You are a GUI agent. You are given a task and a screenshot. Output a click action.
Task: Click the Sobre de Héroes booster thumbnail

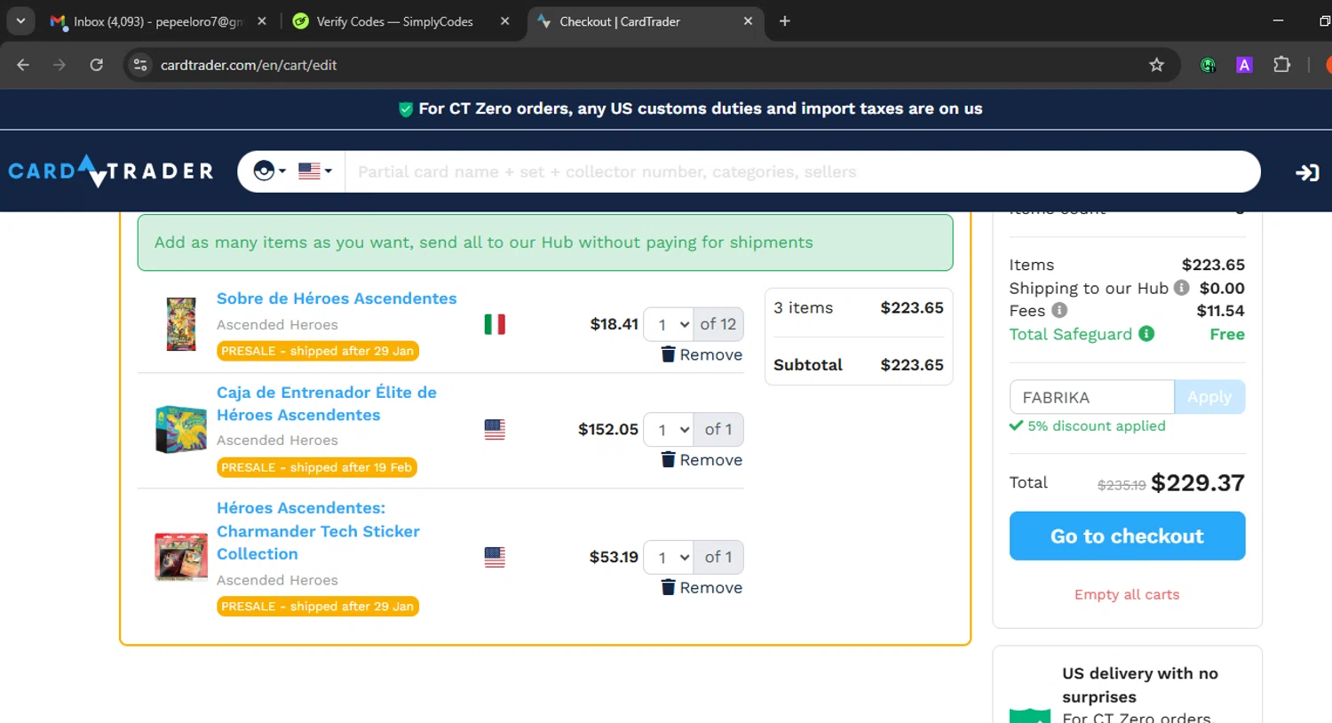pyautogui.click(x=181, y=324)
